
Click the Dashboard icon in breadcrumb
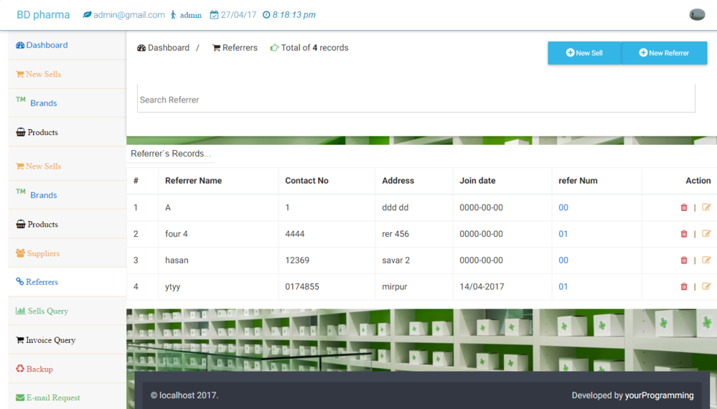click(141, 48)
